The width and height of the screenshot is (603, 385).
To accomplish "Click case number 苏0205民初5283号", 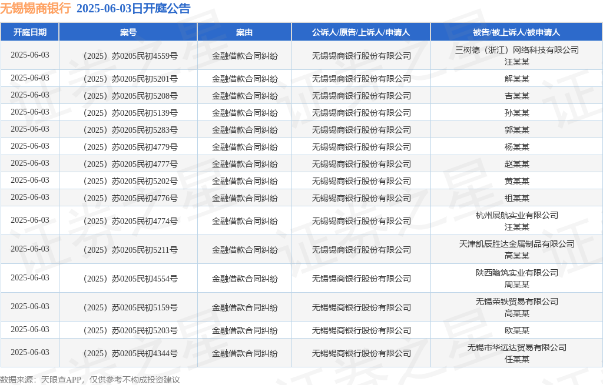I will coord(145,130).
